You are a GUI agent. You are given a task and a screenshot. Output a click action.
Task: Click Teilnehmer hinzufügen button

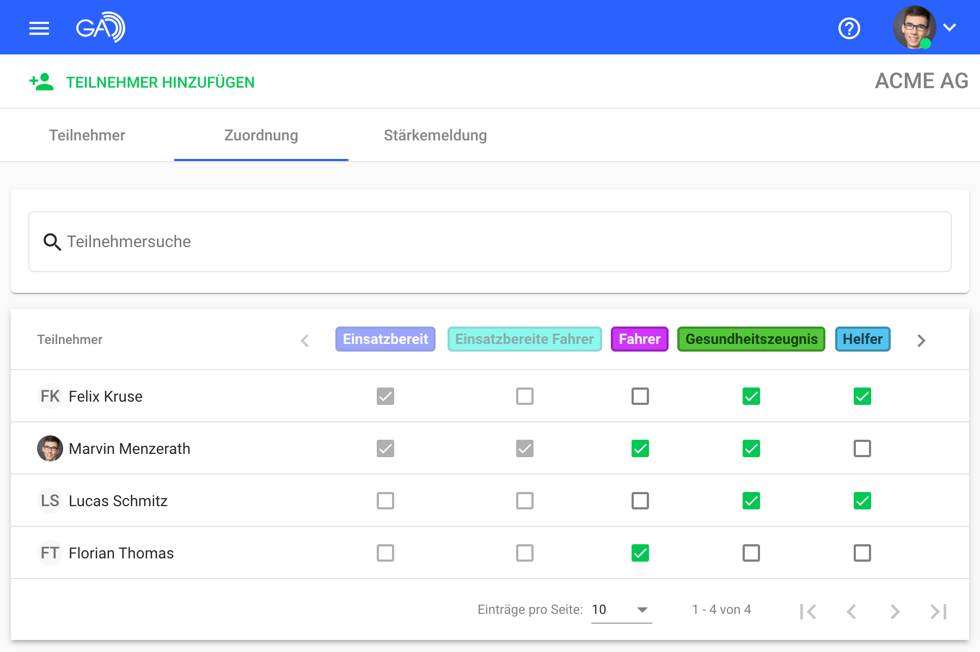[160, 82]
